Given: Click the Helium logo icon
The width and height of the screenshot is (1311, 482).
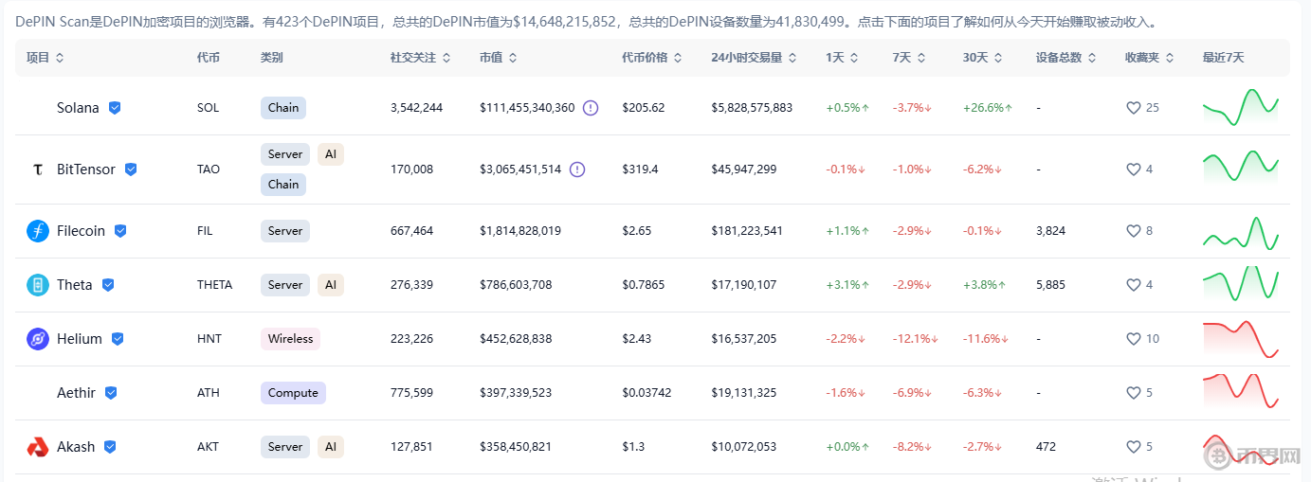Looking at the screenshot, I should [38, 339].
